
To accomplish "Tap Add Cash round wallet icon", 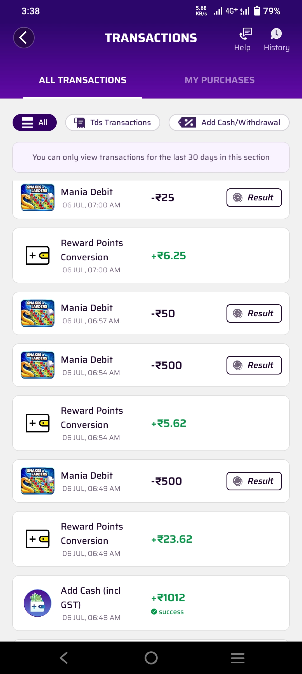I will 37,603.
